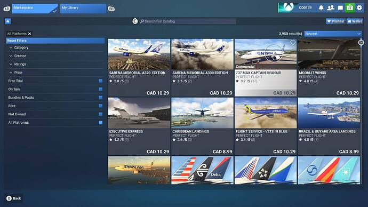Open the notifications bell icon
This screenshot has height=207, width=368.
pos(321,8)
